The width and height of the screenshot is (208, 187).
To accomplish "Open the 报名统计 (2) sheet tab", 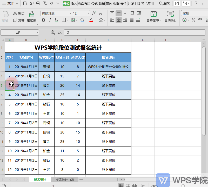I will click(65, 179).
